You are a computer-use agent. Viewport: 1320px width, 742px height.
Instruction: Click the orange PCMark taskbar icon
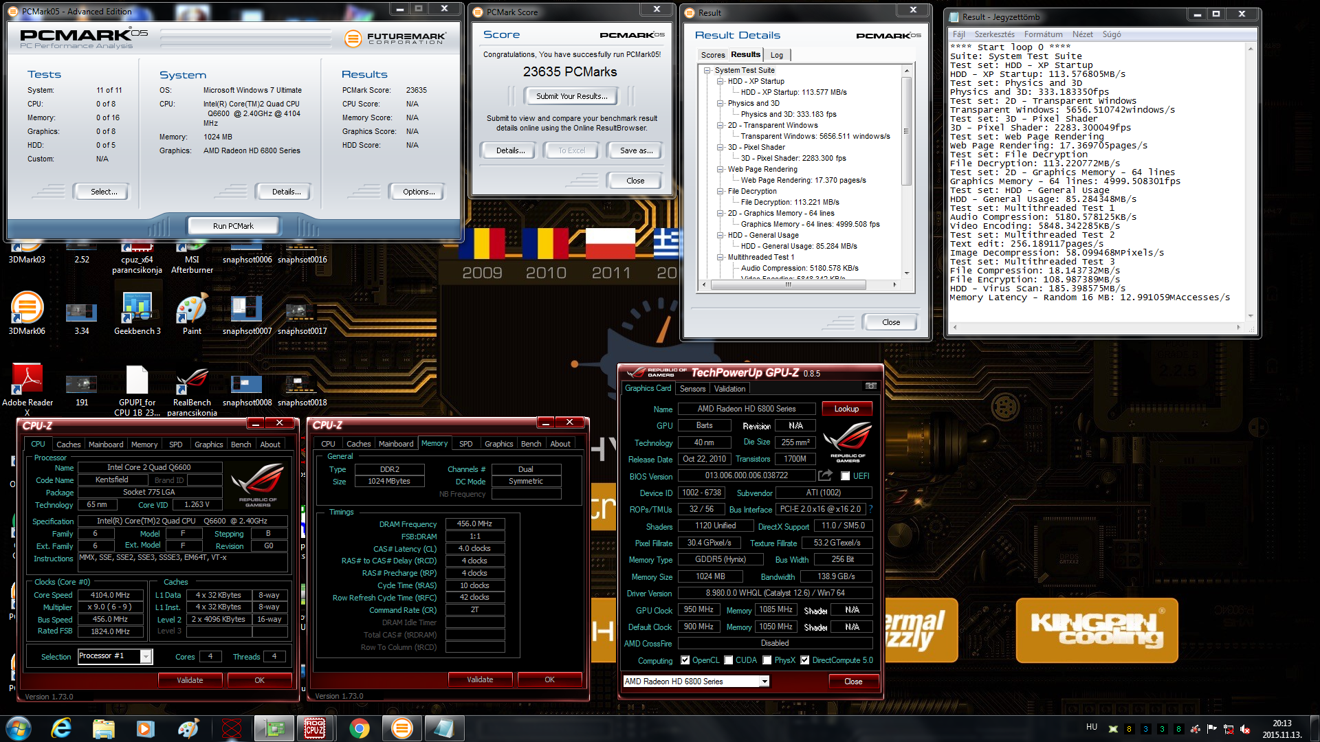(x=401, y=728)
